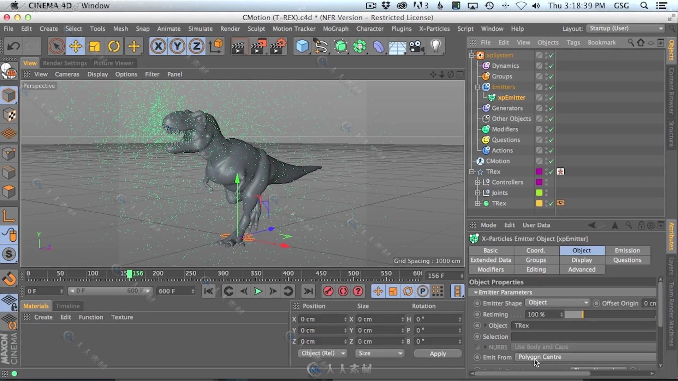Open the Size mode dropdown
The image size is (678, 381).
(380, 353)
